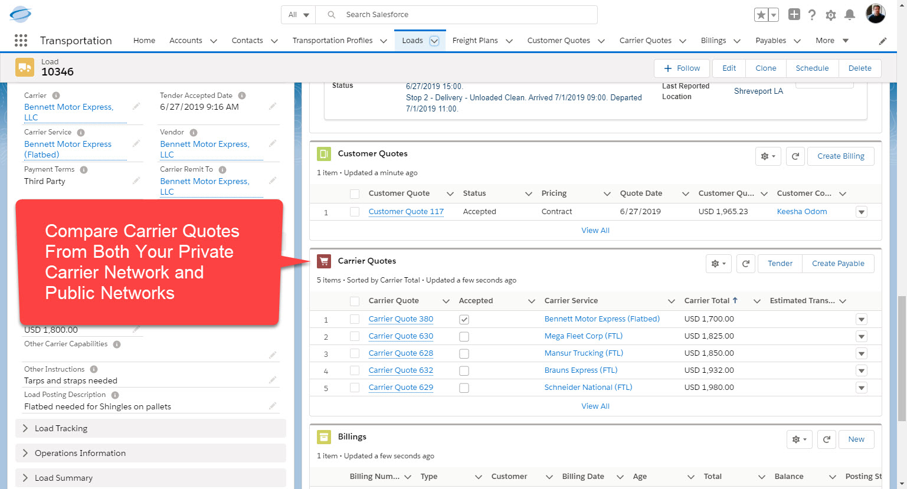The height and width of the screenshot is (489, 907).
Task: Open the Salesforce App Launcher waffle icon
Action: click(21, 40)
